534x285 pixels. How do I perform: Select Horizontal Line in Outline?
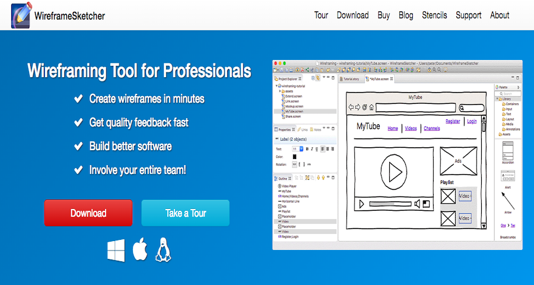tap(289, 201)
